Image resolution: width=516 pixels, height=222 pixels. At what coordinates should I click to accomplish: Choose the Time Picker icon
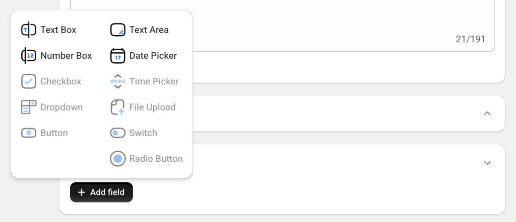click(118, 81)
